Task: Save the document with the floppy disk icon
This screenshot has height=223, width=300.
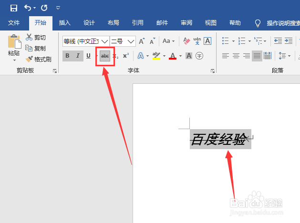Action: coord(13,8)
